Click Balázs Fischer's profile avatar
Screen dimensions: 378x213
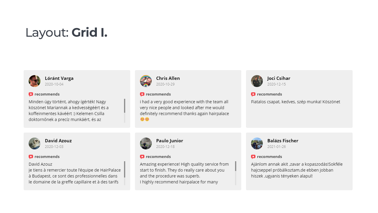click(x=257, y=143)
